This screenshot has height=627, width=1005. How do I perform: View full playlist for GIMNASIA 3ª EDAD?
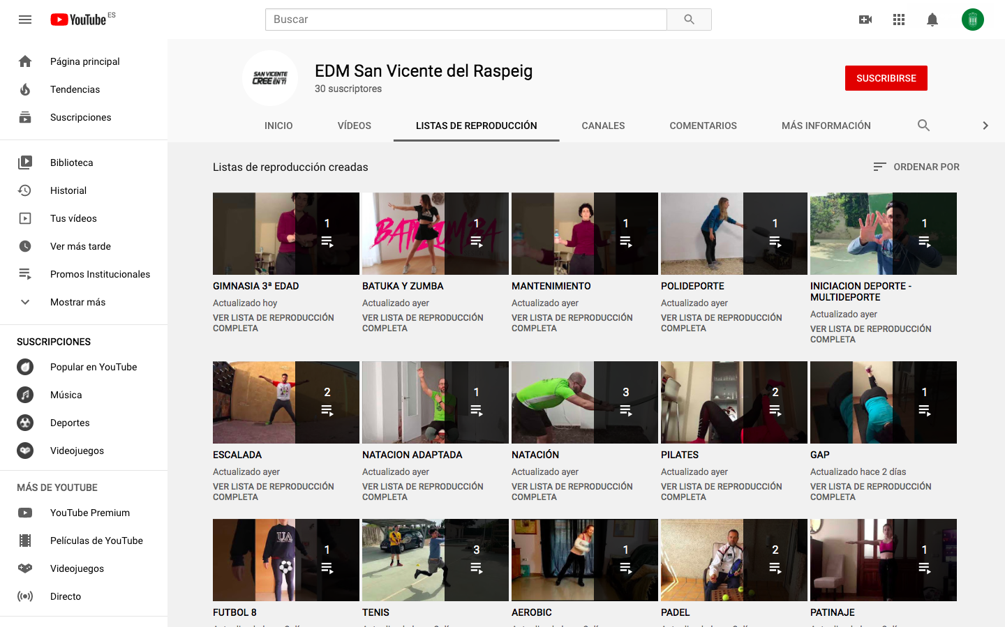pos(274,323)
